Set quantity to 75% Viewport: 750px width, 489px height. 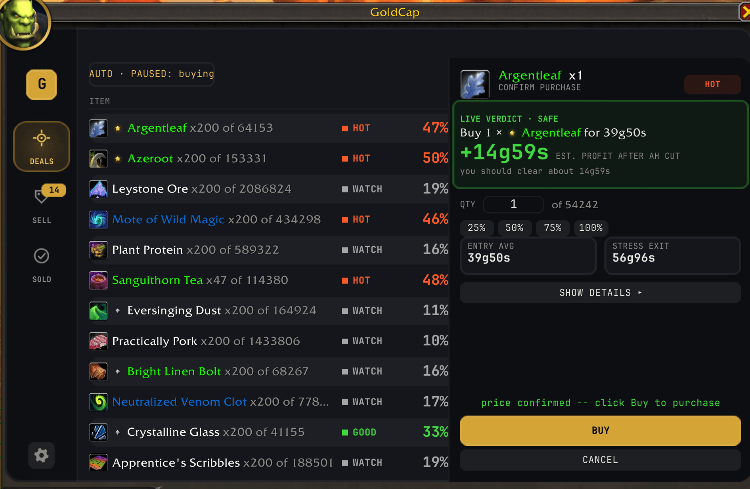(553, 228)
